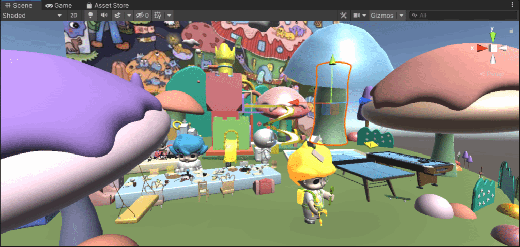Viewport: 520px width, 247px height.
Task: Toggle 2D view mode
Action: coord(74,16)
